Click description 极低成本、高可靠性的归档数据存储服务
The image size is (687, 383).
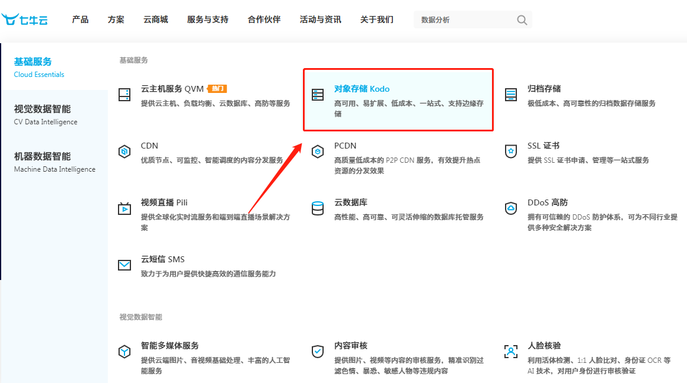[592, 104]
